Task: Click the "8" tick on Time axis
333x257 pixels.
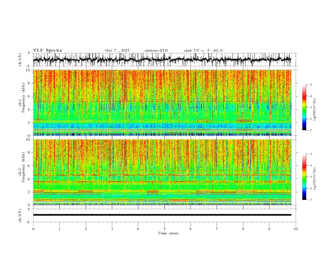Action: click(x=243, y=229)
